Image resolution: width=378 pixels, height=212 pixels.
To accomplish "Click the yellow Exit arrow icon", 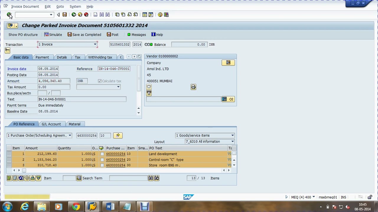I will coord(80,15).
